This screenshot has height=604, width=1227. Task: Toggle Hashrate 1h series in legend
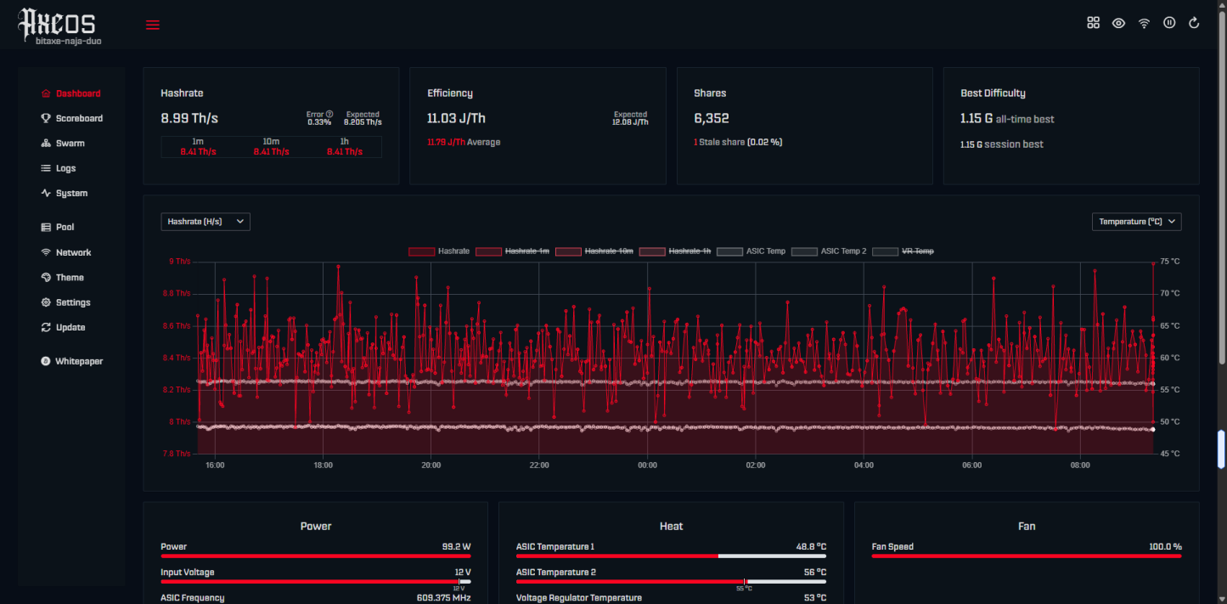[675, 251]
